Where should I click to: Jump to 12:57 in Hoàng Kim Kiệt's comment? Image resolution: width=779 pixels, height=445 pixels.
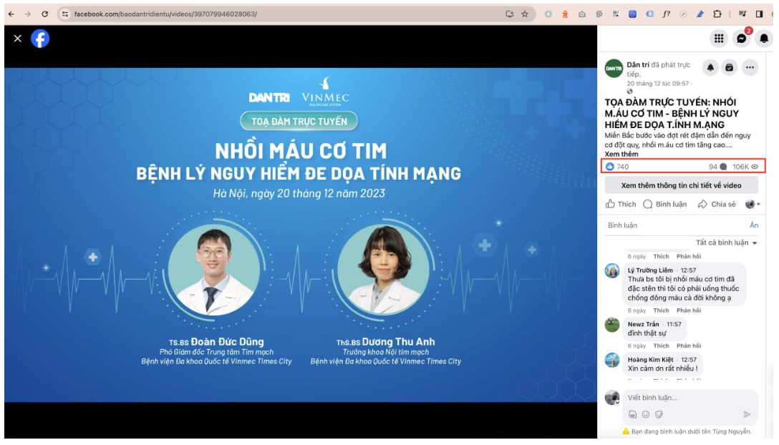coord(689,360)
